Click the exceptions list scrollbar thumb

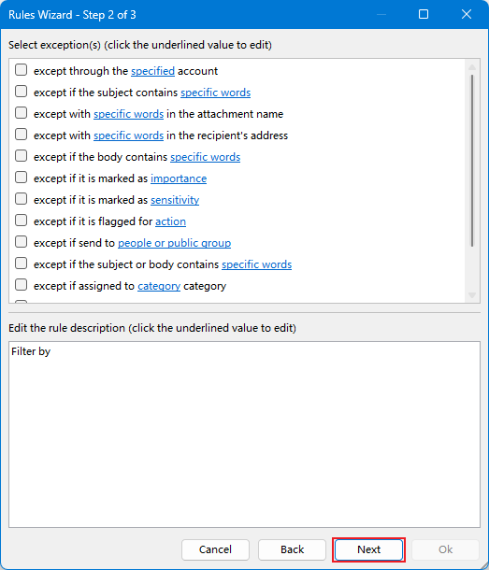[x=472, y=161]
